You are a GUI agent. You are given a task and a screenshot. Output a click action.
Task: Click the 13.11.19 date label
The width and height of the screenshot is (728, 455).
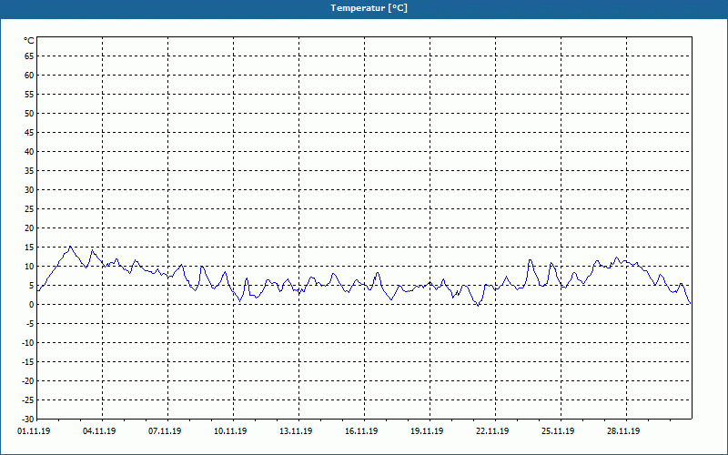click(296, 430)
